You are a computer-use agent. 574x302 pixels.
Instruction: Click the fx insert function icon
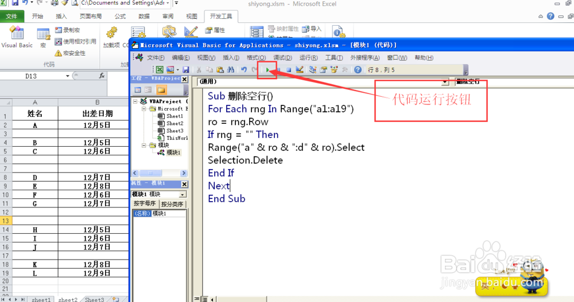tap(102, 76)
